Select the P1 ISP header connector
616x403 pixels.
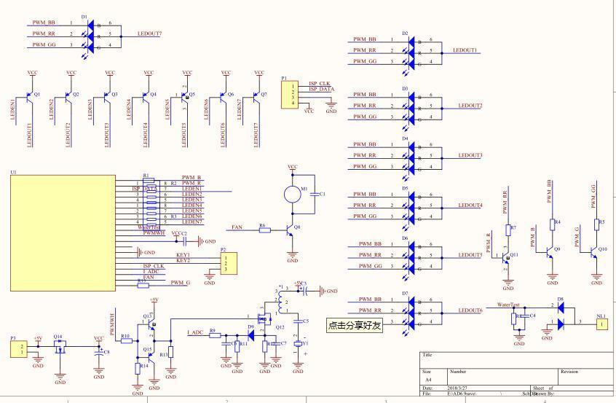(290, 94)
